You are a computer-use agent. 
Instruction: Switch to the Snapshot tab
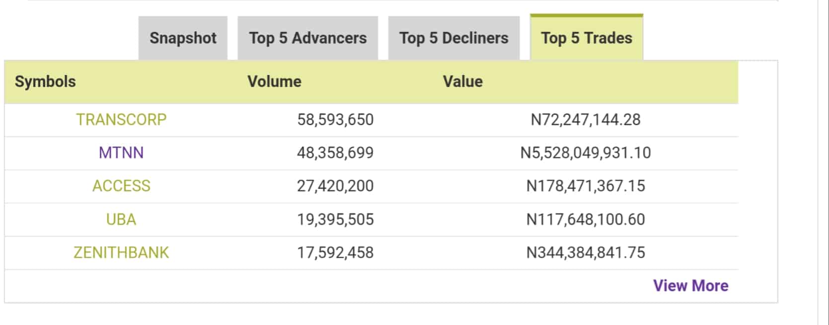click(x=183, y=38)
